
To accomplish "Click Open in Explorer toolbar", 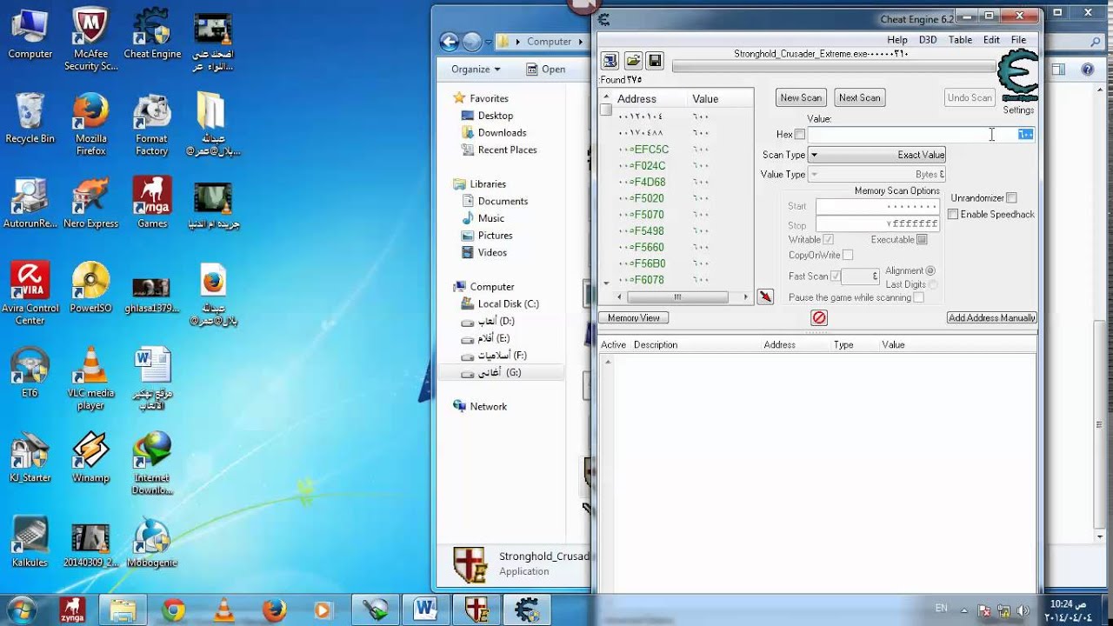I will coord(546,70).
